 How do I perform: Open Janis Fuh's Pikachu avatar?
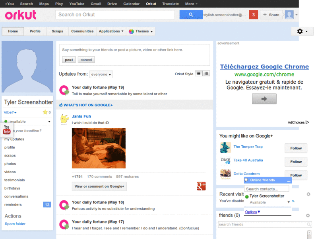pos(64,119)
